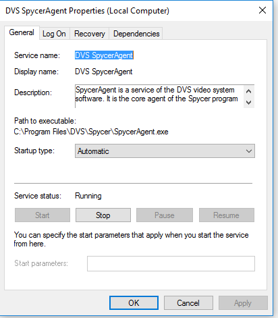Click inside the Description text box

(x=159, y=97)
